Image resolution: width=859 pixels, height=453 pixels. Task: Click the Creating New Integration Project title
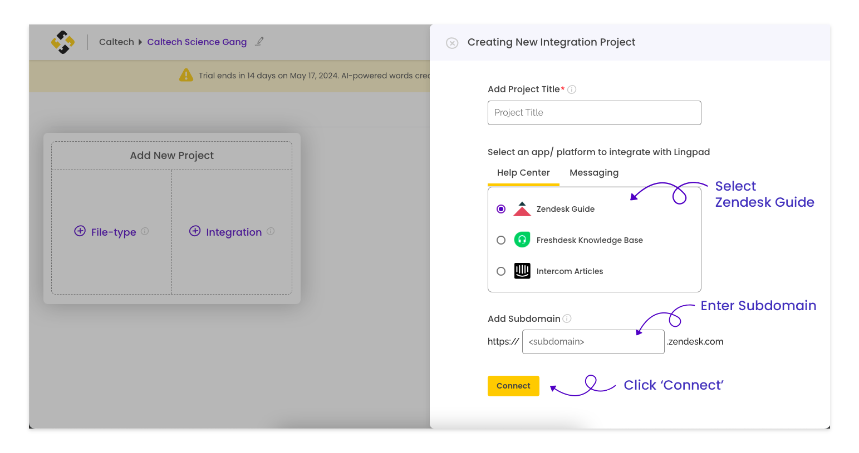point(551,42)
